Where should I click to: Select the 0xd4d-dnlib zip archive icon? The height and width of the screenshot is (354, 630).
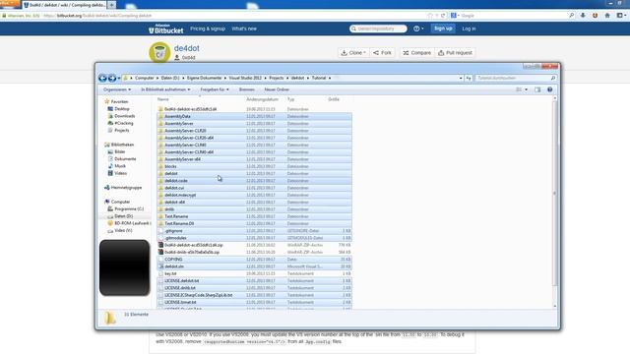coord(160,252)
